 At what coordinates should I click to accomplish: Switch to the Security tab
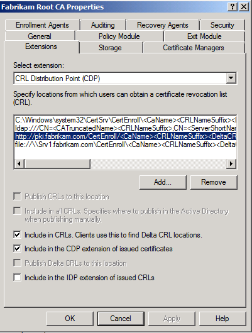coord(222,25)
